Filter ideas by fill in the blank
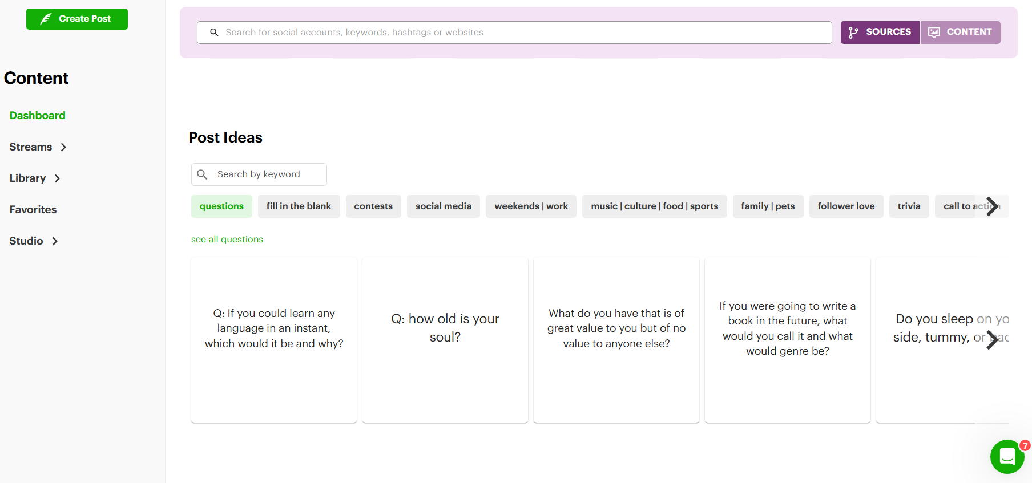 [x=299, y=206]
